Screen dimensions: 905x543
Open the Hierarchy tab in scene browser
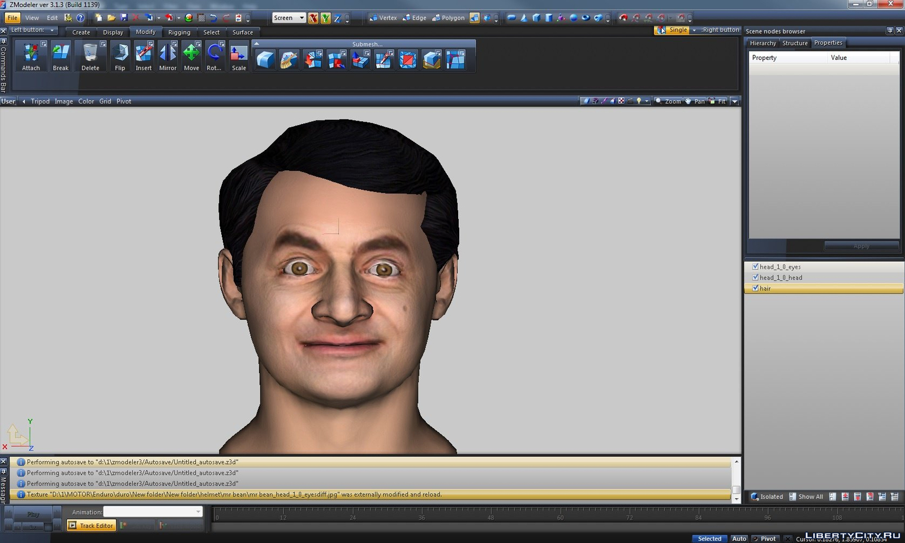[762, 43]
